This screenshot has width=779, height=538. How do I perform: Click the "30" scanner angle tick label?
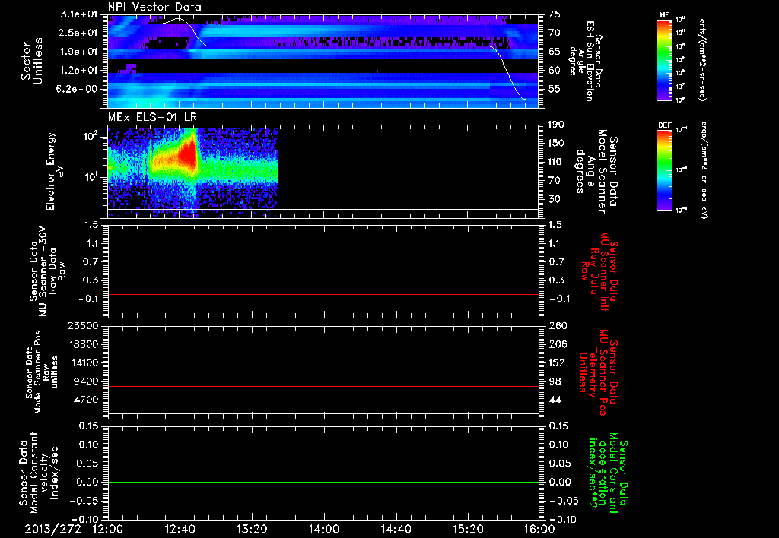tap(555, 199)
